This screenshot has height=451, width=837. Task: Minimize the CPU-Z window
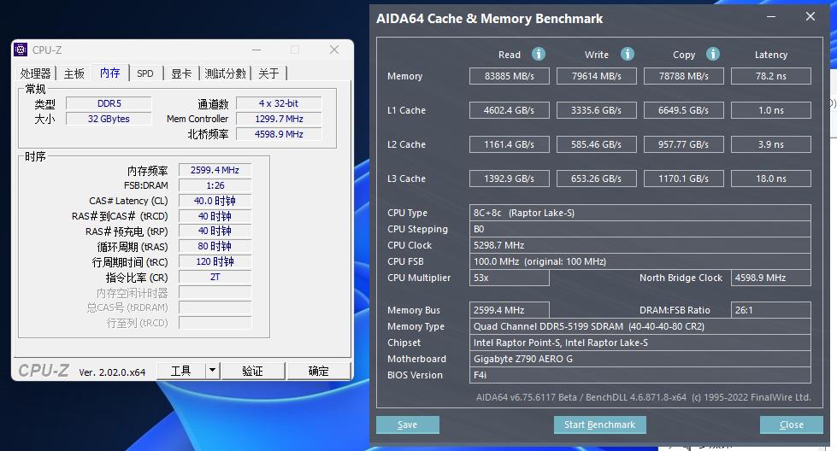(x=256, y=50)
